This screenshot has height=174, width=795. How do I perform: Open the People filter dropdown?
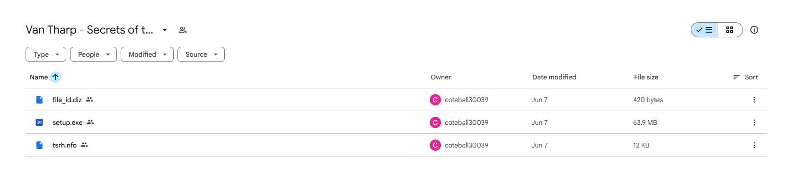click(x=93, y=54)
